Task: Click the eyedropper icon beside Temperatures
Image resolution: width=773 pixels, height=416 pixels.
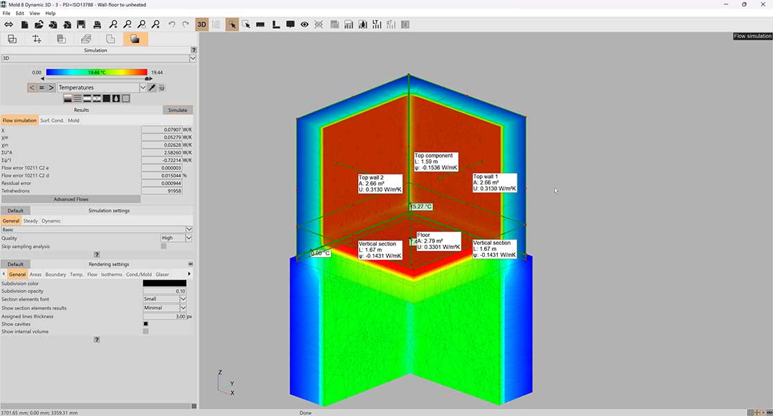Action: pos(152,87)
